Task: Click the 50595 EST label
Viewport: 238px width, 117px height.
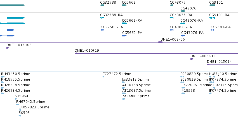Action: tap(24, 113)
